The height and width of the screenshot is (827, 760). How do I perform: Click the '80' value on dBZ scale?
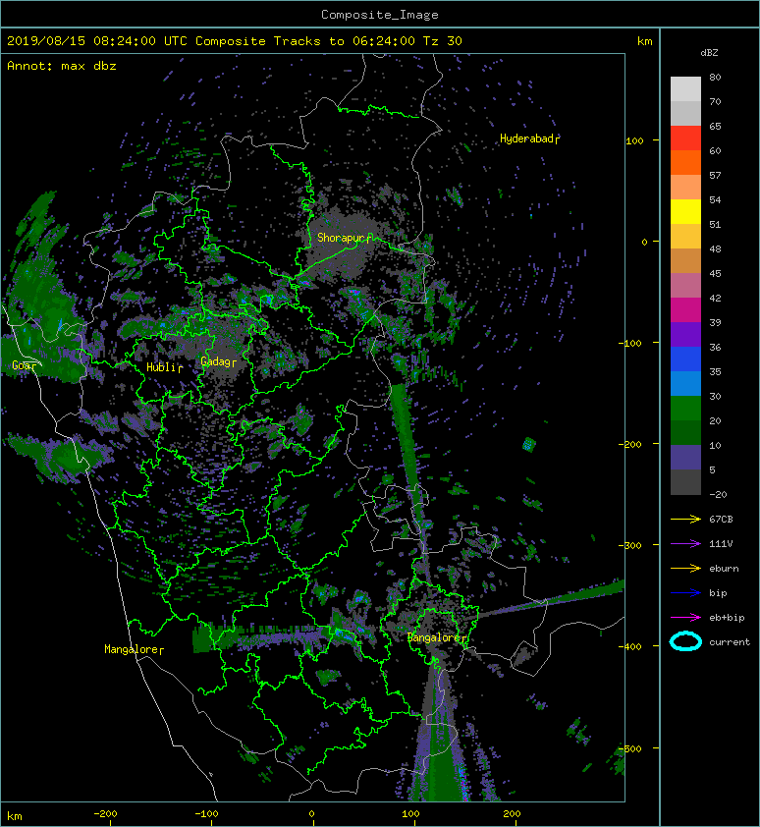(715, 77)
